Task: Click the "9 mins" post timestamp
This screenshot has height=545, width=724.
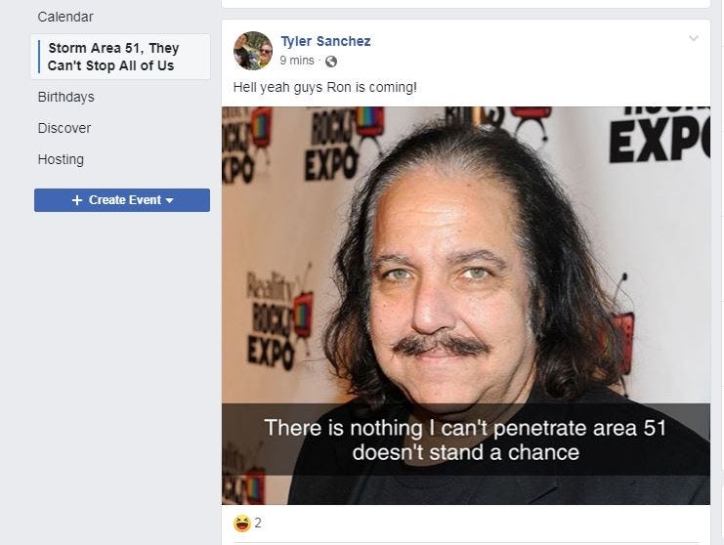Action: (296, 61)
